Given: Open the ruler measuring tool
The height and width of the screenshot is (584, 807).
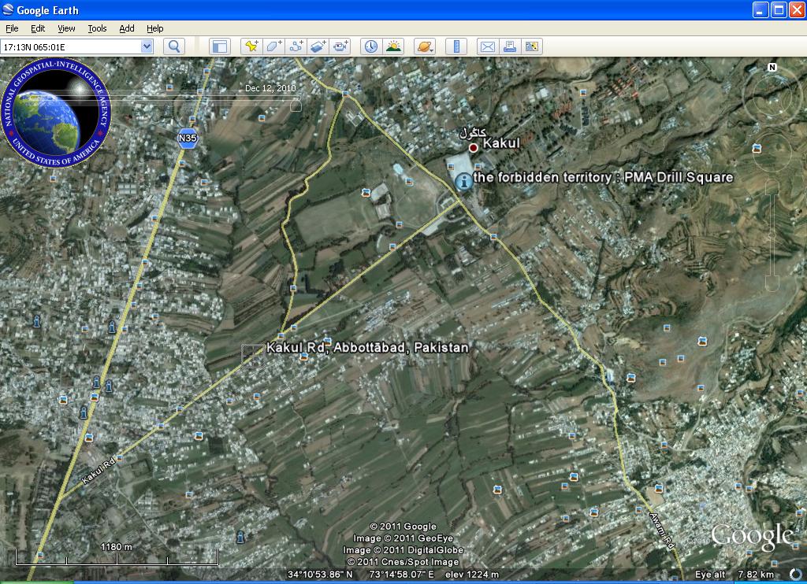Looking at the screenshot, I should (x=456, y=46).
